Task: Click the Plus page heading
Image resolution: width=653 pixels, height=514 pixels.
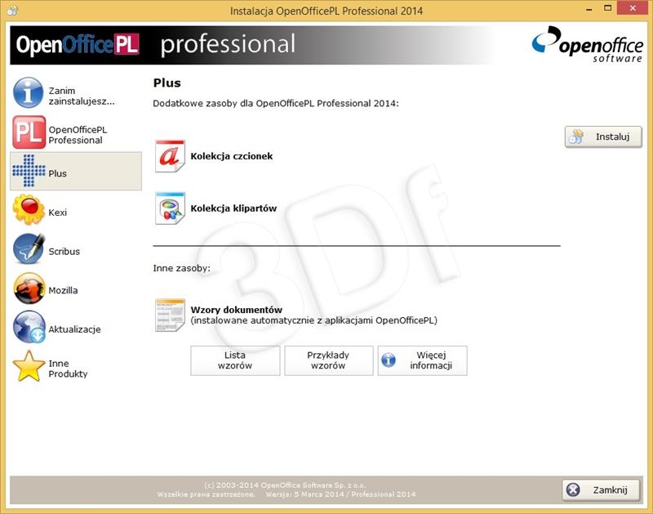Action: pos(167,83)
